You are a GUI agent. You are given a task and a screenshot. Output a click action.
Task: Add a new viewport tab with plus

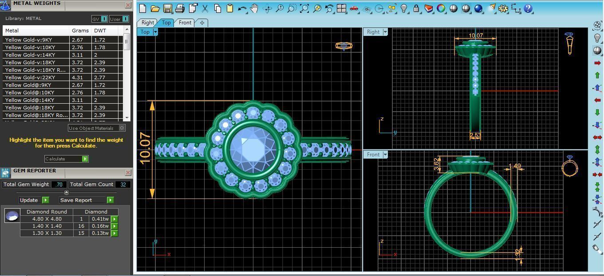tap(202, 23)
